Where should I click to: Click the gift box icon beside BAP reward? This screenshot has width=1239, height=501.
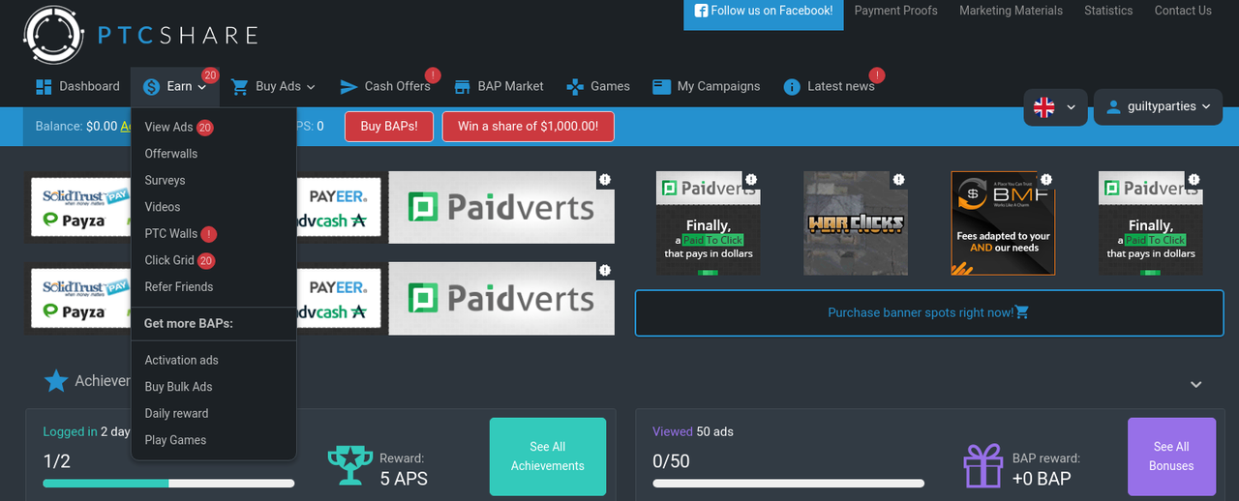[x=982, y=465]
